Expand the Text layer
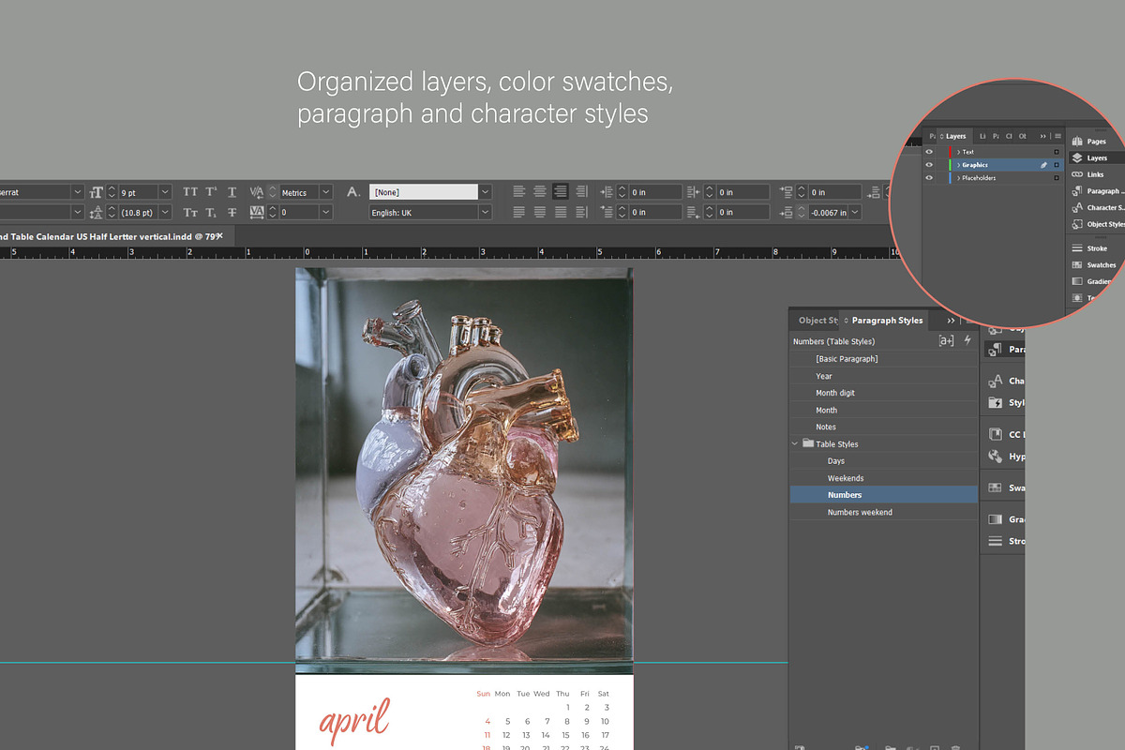 point(958,152)
